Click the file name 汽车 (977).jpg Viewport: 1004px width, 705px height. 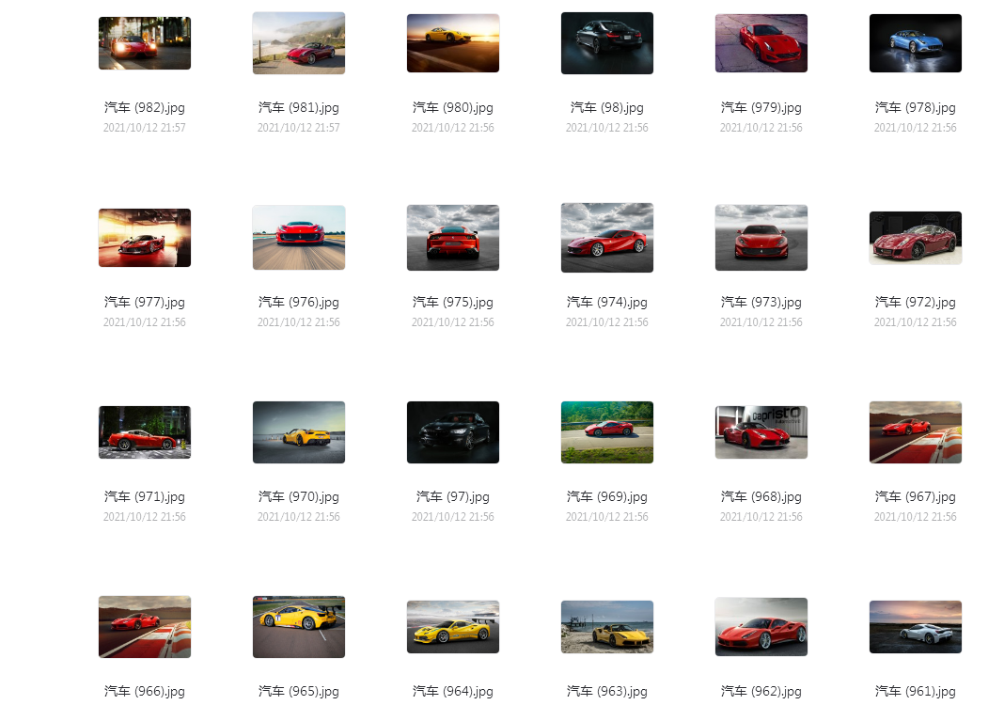coord(145,303)
